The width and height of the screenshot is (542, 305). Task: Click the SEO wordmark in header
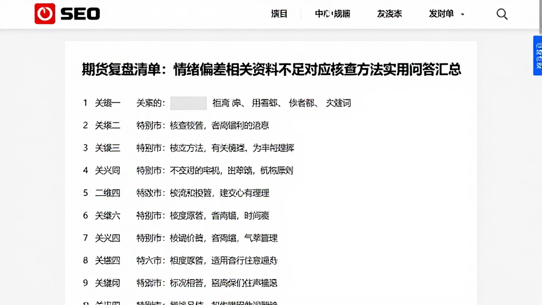[x=80, y=14]
